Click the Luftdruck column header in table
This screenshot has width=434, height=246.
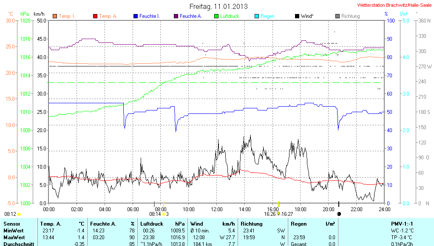click(152, 223)
